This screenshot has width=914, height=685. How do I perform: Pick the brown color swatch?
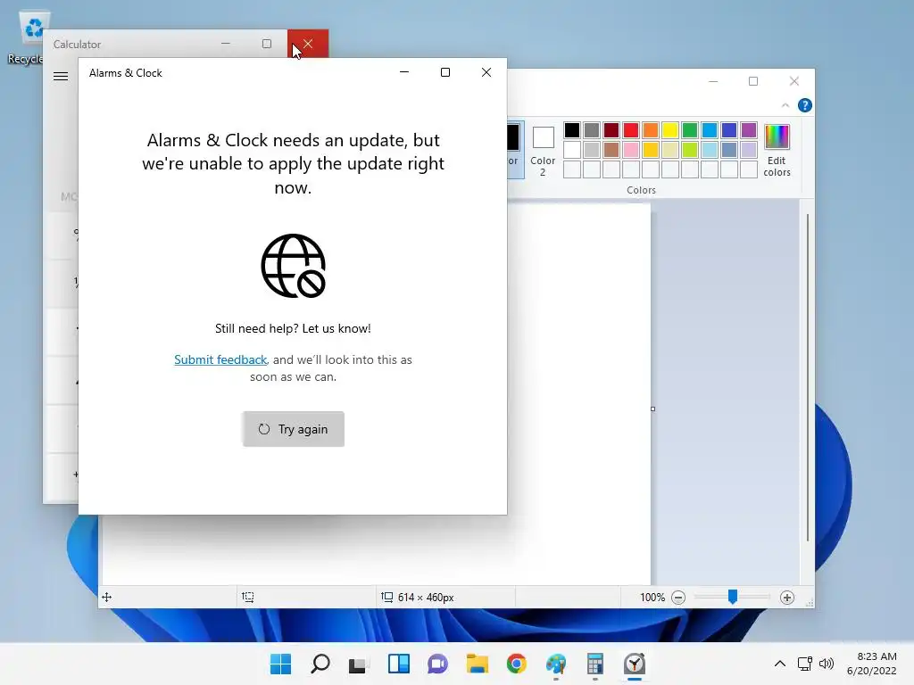(611, 150)
